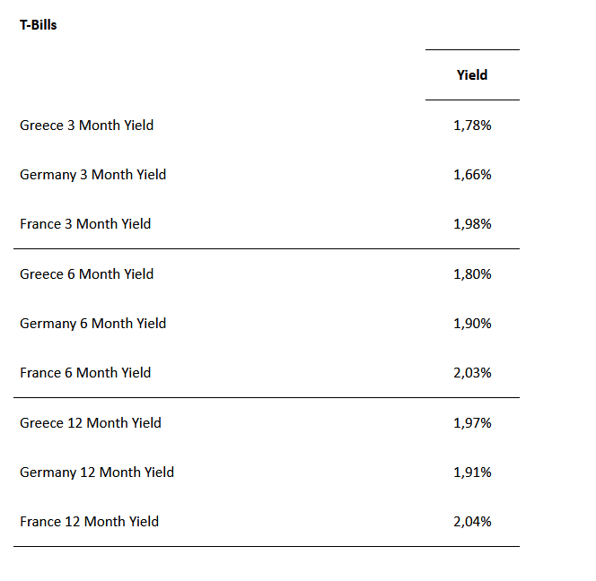Viewport: 596px width, 581px height.
Task: Click the Germany 6 Month Yield label
Action: pyautogui.click(x=92, y=324)
